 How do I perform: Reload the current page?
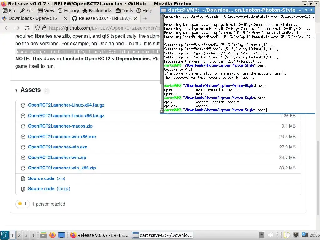(27, 28)
